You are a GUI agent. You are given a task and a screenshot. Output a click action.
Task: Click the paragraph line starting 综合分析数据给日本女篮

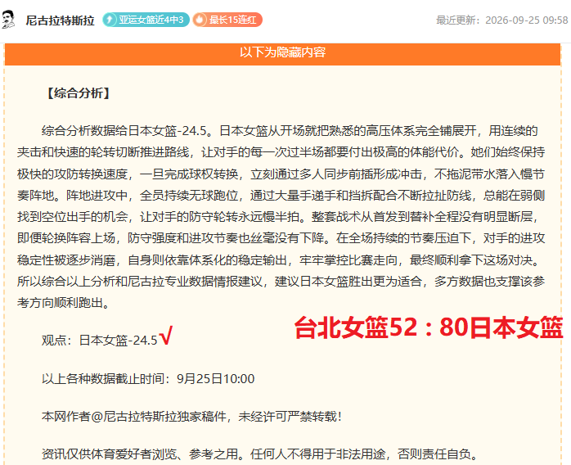pyautogui.click(x=290, y=131)
